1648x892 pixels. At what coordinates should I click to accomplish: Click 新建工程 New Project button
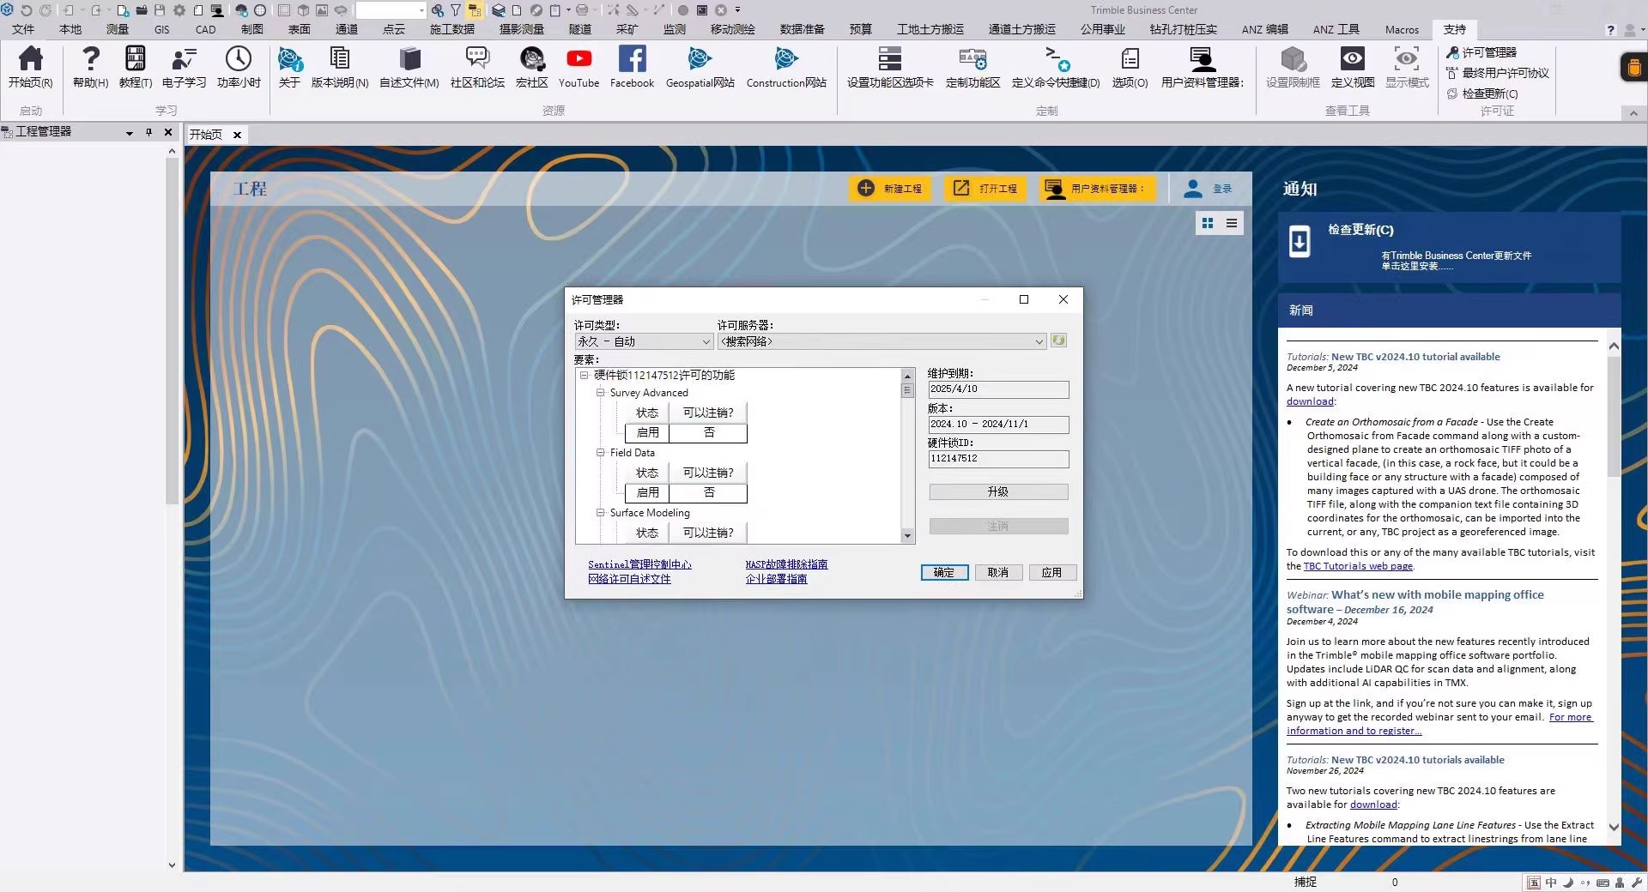point(892,189)
